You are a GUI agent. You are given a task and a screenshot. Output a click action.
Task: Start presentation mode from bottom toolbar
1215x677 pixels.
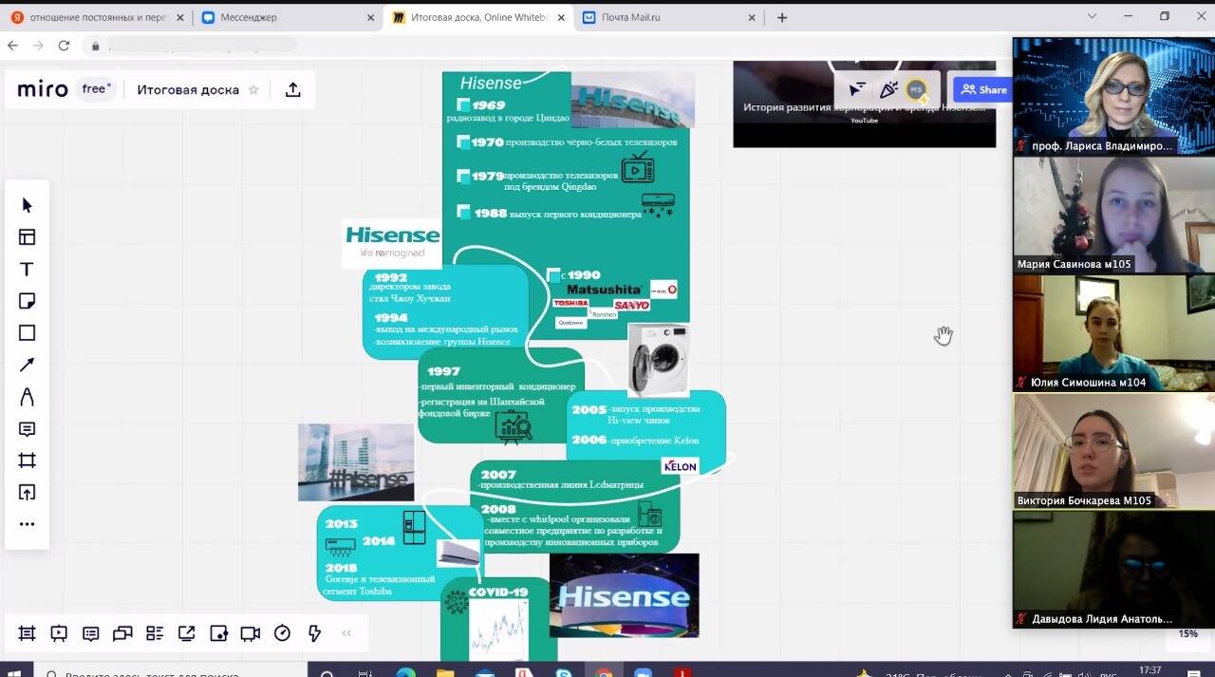pyautogui.click(x=59, y=633)
